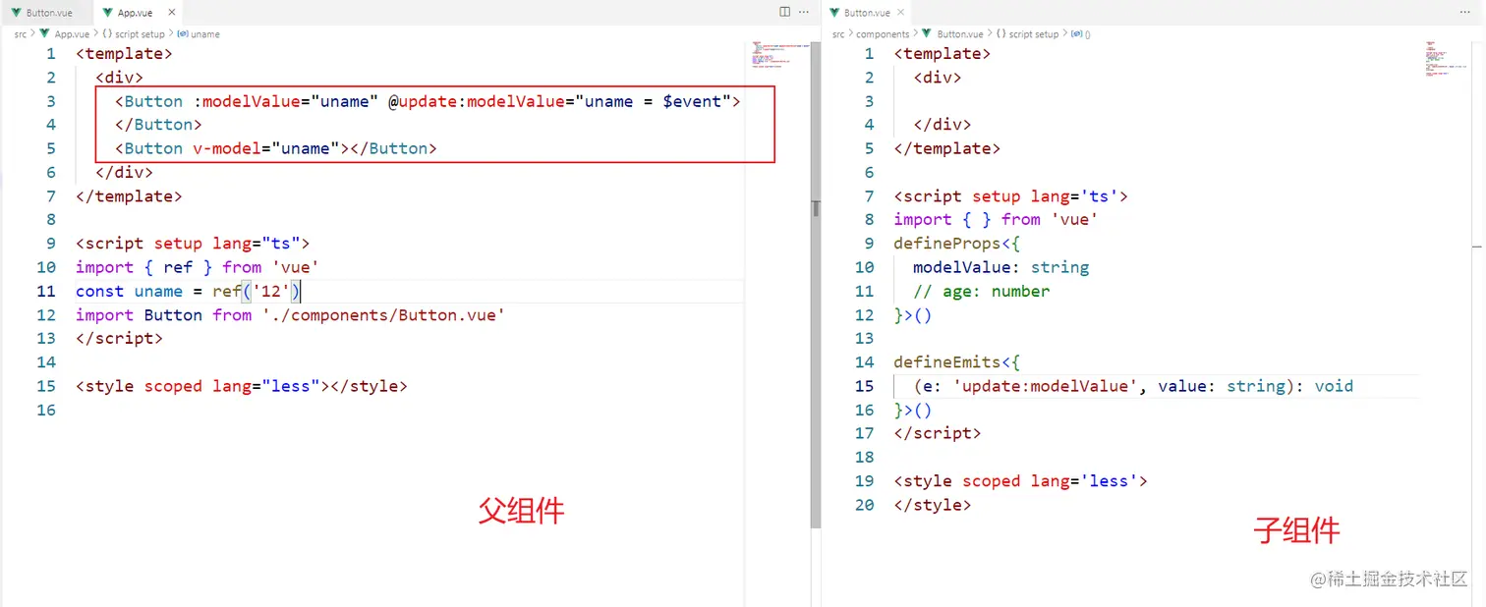The width and height of the screenshot is (1486, 607).
Task: Click line number 15 in right Button.vue
Action: [864, 386]
